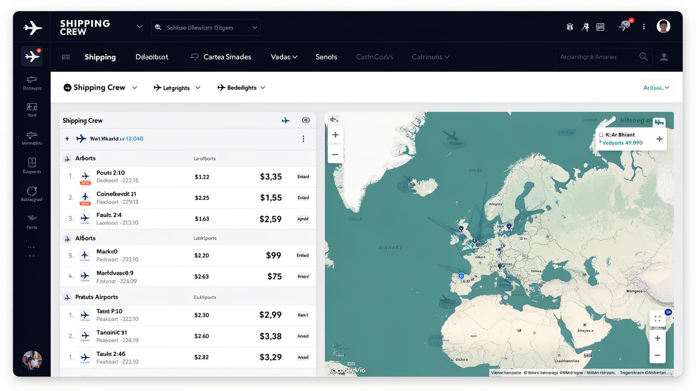This screenshot has height=391, width=696.
Task: Click the airplane icon on the Marki:0 row
Action: (x=85, y=256)
